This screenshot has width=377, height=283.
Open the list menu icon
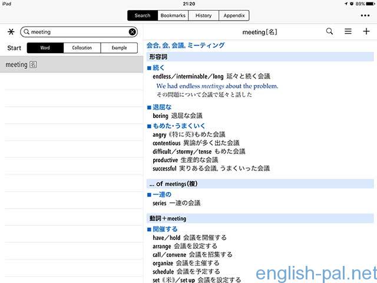tap(348, 32)
